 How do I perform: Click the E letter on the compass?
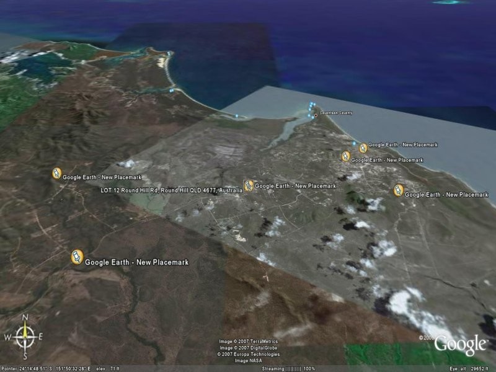tap(40, 337)
